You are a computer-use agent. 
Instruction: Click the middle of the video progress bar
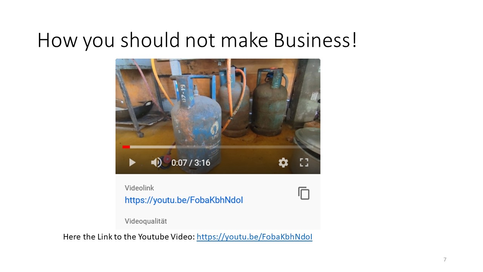click(218, 147)
